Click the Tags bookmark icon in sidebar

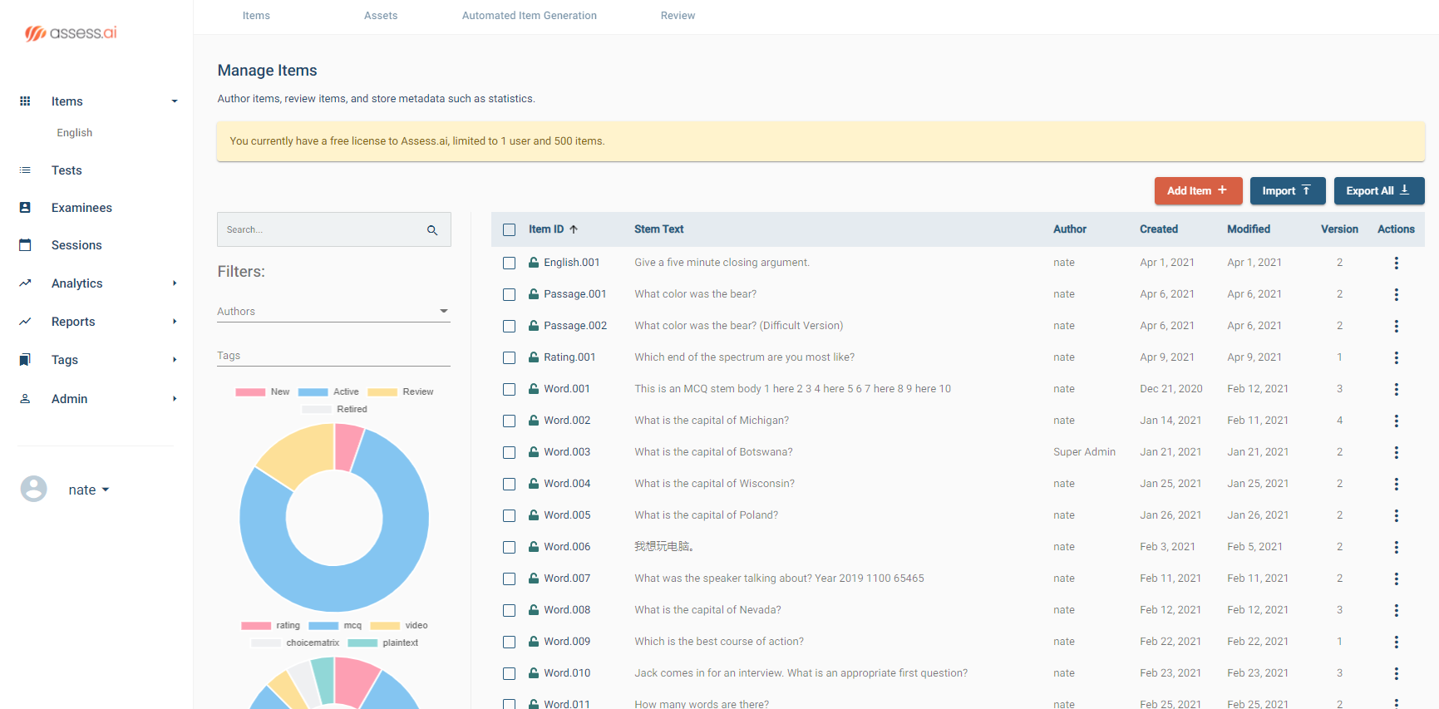(x=25, y=360)
